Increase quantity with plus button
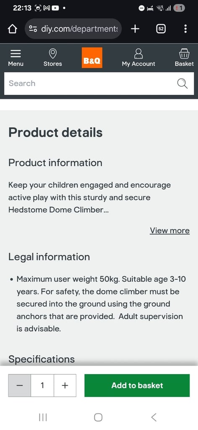Viewport: 198px width, 430px height. [65, 385]
